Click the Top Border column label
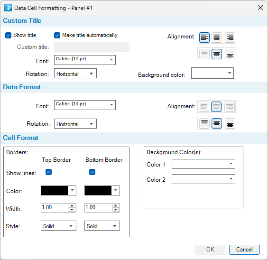The width and height of the screenshot is (268, 260). click(56, 160)
